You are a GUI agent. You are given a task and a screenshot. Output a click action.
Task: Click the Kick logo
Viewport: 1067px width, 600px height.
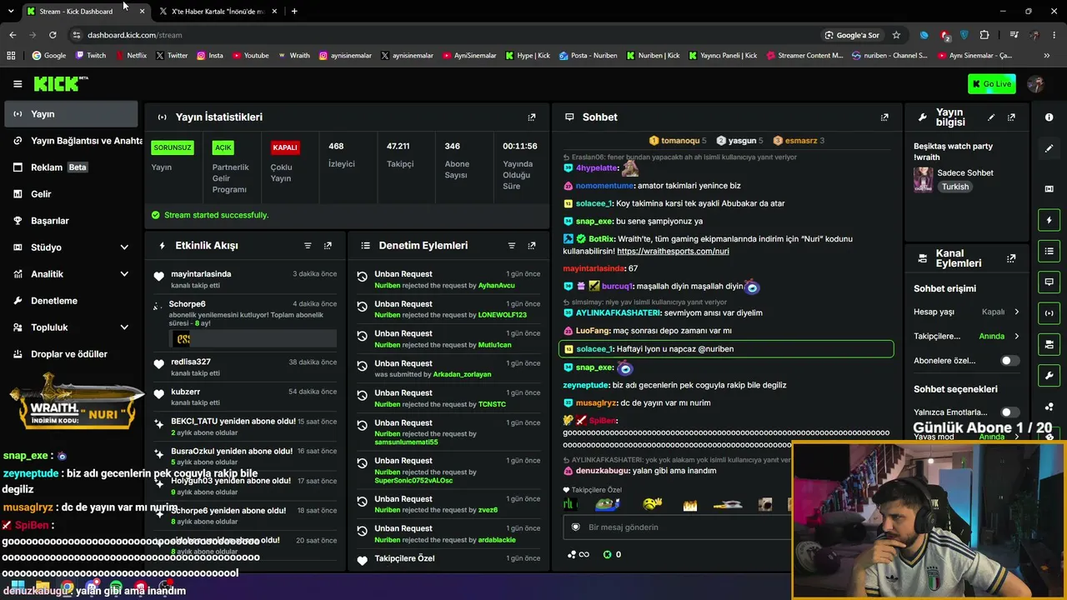(61, 83)
